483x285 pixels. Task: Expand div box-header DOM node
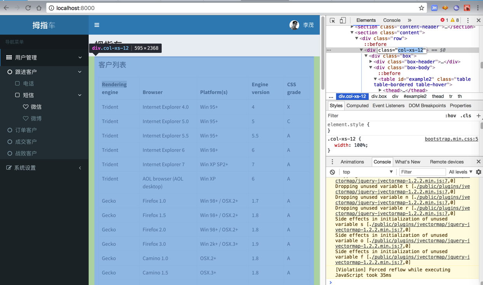[x=371, y=62]
